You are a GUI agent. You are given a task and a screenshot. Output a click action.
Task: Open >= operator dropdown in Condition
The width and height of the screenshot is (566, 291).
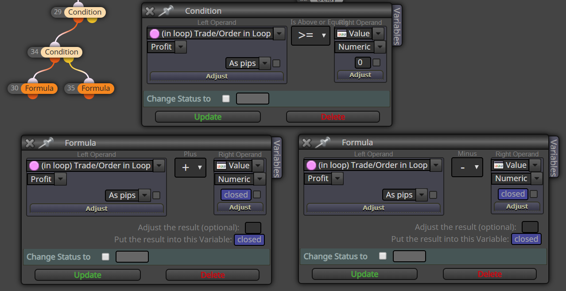[x=310, y=35]
